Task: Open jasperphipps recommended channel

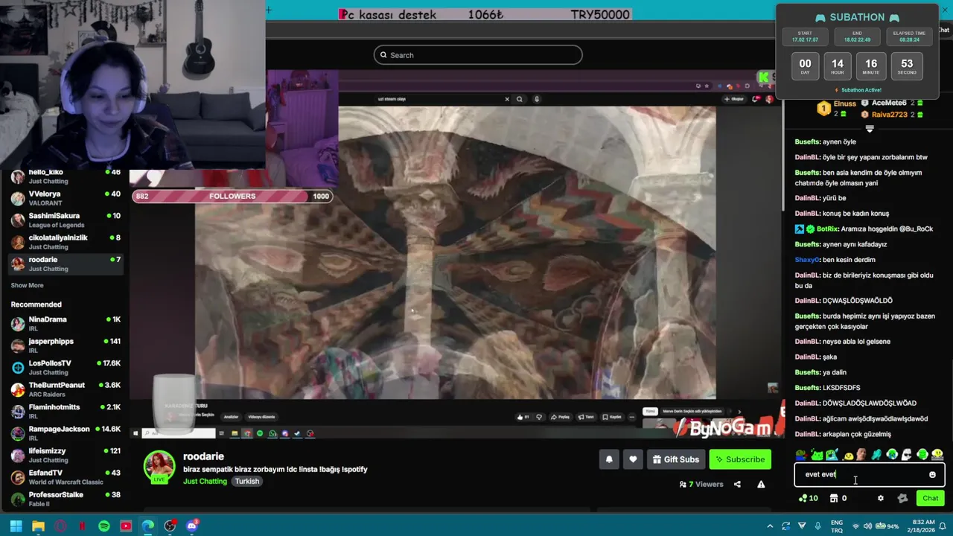Action: 66,345
